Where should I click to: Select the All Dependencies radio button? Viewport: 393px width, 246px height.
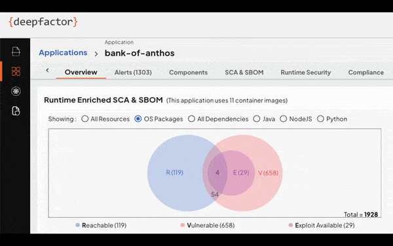tap(191, 119)
